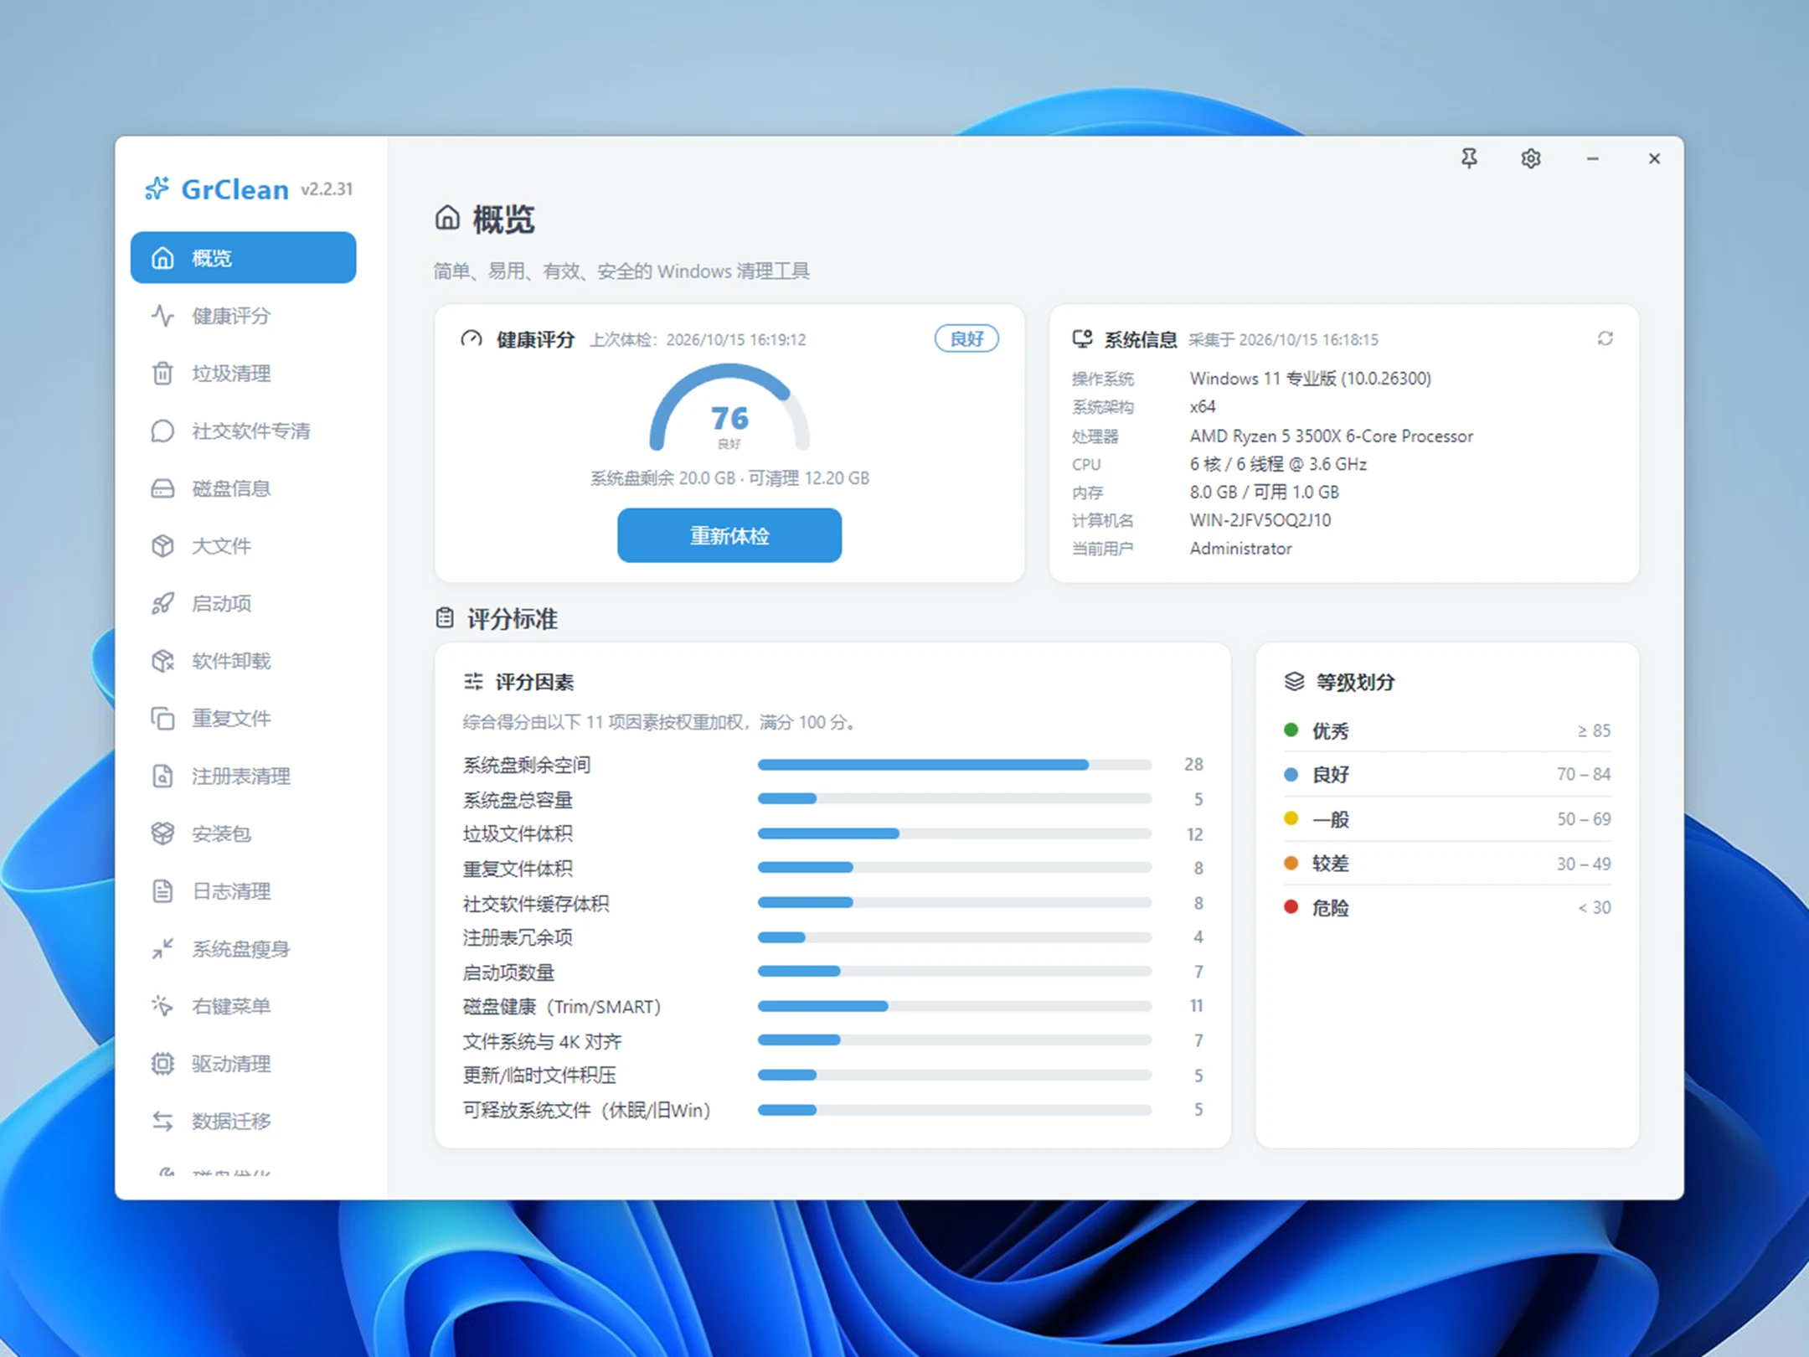This screenshot has width=1809, height=1357.
Task: Click the health score gauge showing 76
Action: click(729, 409)
